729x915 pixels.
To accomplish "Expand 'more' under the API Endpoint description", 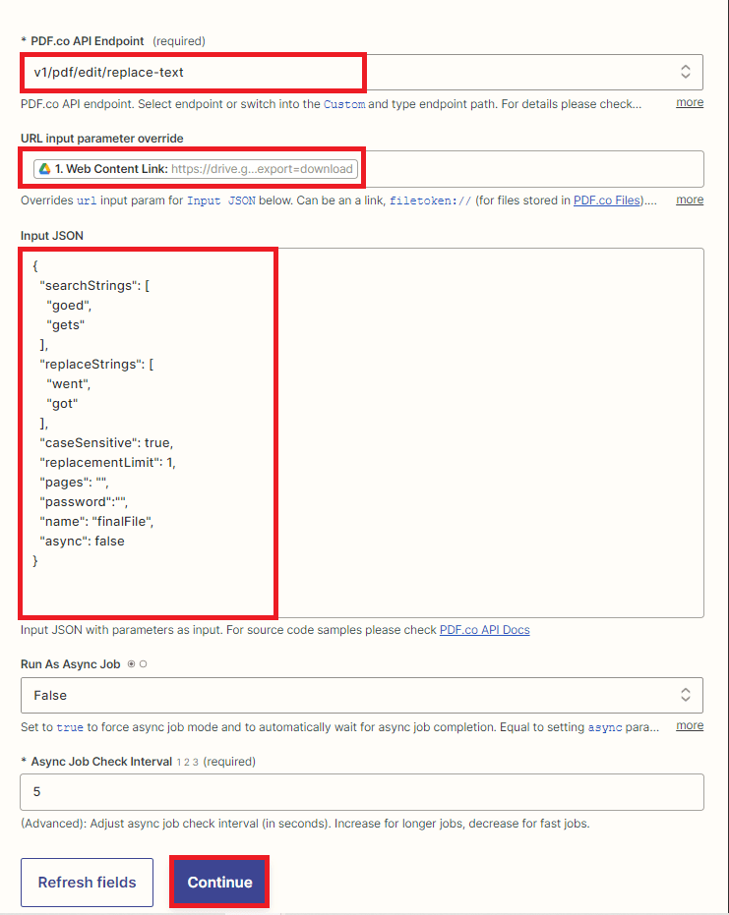I will tap(690, 103).
